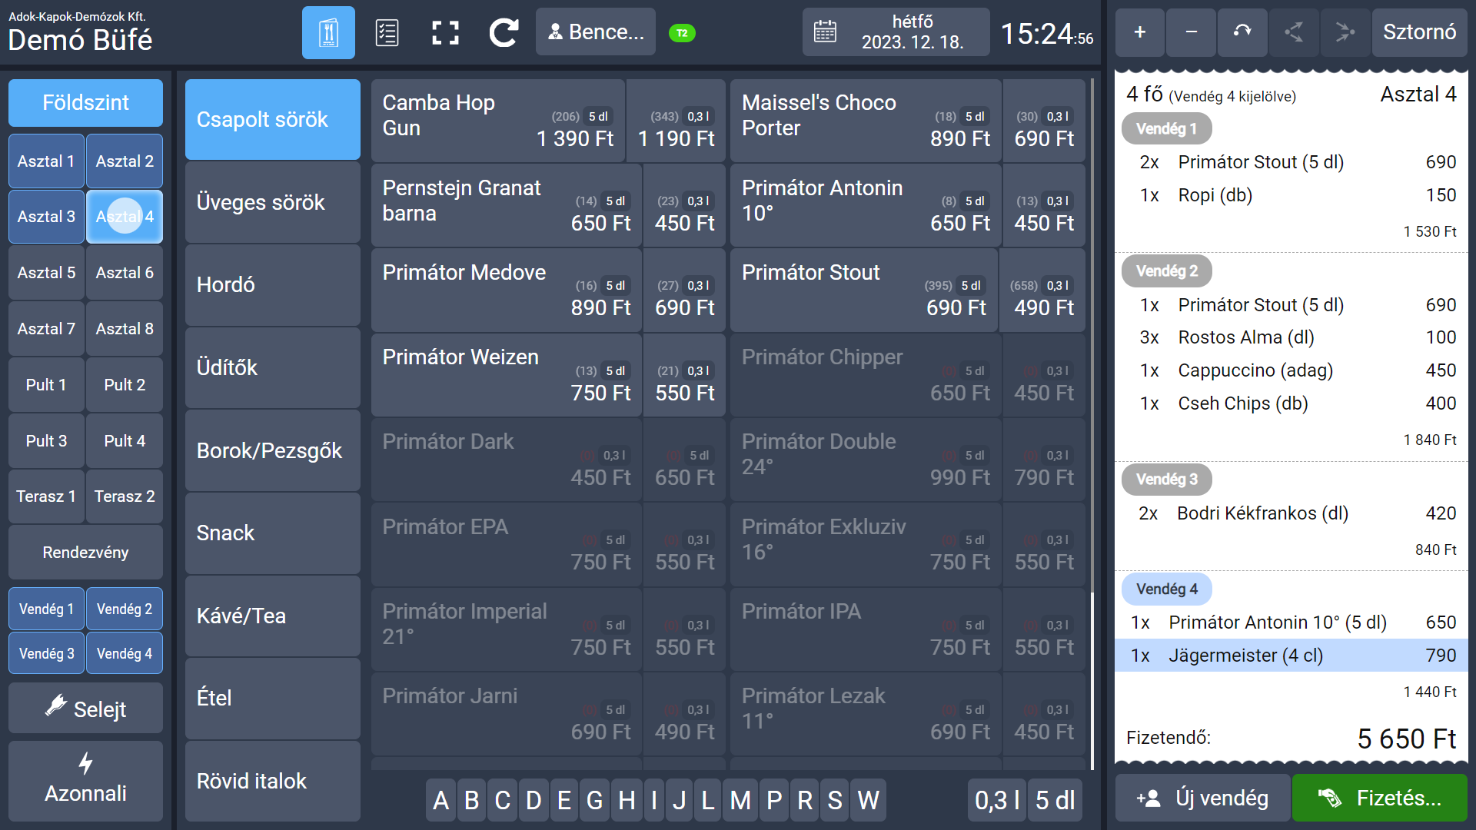
Task: Open Étel category
Action: 273,699
